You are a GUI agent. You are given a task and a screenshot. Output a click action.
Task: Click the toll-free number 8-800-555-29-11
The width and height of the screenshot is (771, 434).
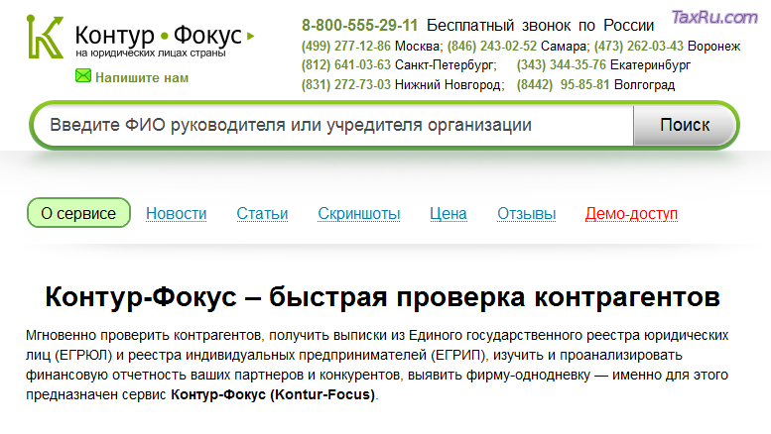tap(359, 25)
